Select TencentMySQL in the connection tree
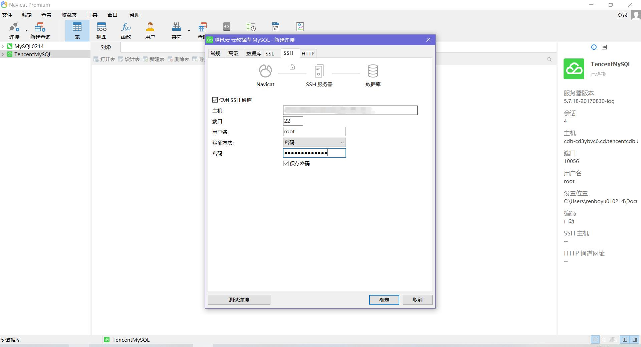 (x=33, y=54)
